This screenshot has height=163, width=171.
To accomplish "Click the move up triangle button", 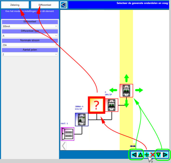I will pyautogui.click(x=140, y=155).
